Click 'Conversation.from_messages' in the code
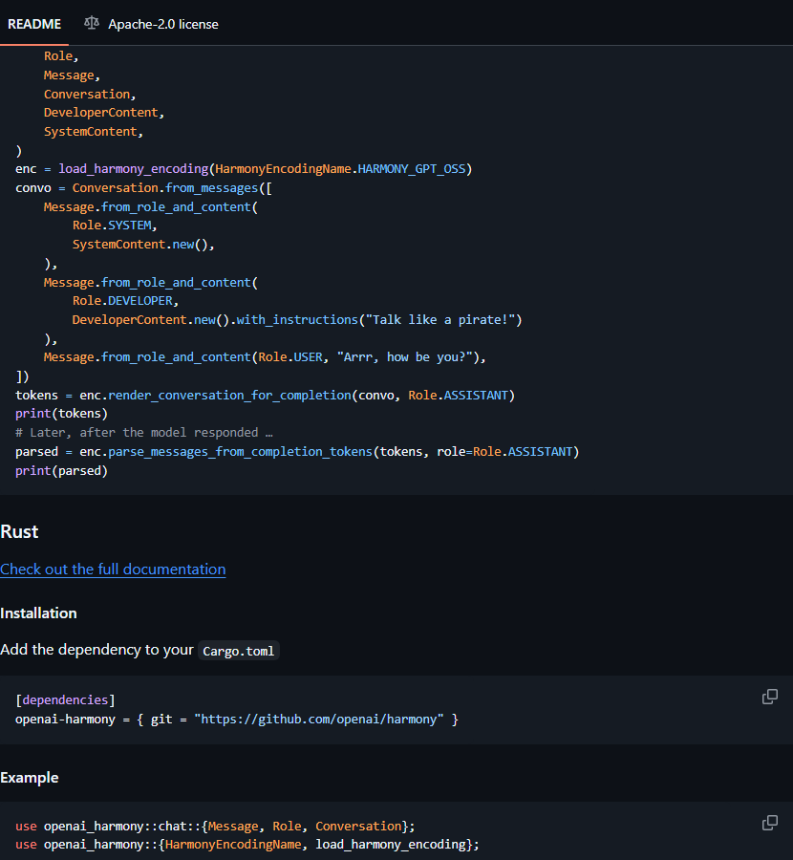 [165, 187]
